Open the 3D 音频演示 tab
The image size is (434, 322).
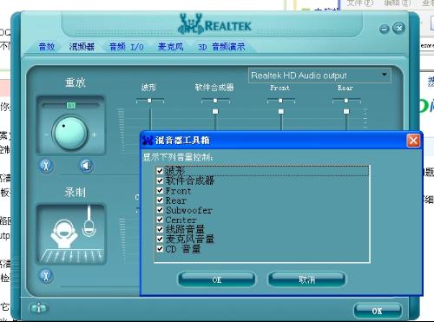click(x=221, y=47)
